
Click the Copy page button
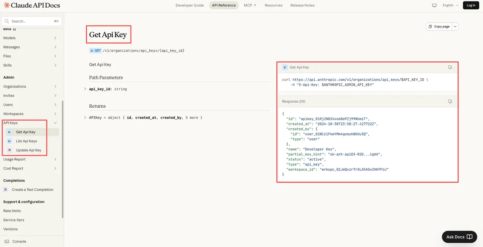(x=439, y=26)
